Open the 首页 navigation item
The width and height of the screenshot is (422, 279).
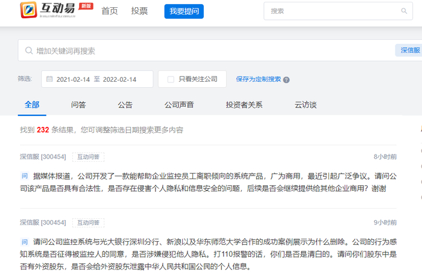pos(110,11)
